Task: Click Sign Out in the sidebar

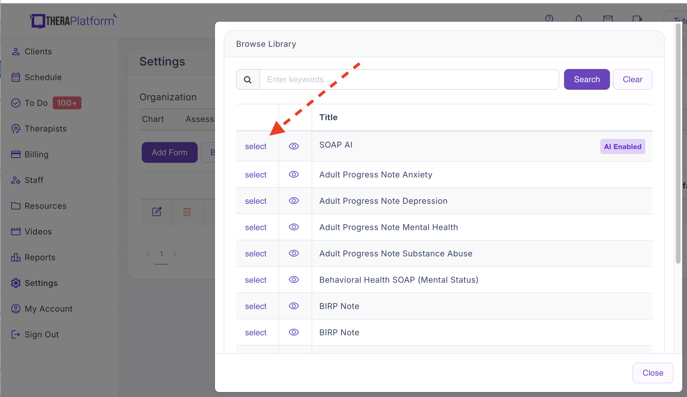Action: point(35,334)
